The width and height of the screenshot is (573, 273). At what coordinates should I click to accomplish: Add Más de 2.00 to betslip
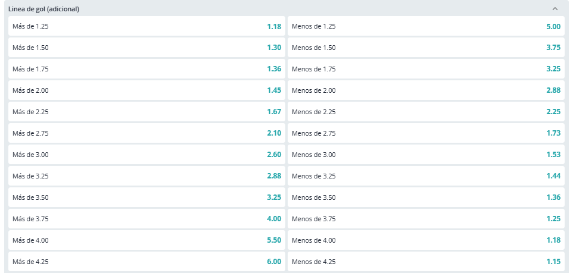coord(147,90)
